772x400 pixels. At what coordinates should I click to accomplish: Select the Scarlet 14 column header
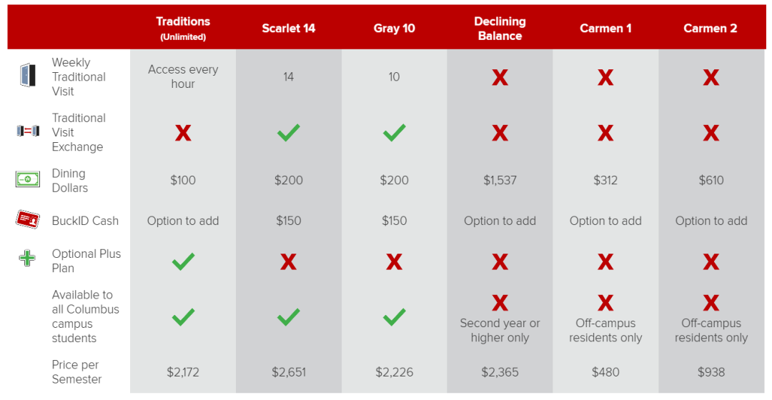(289, 28)
